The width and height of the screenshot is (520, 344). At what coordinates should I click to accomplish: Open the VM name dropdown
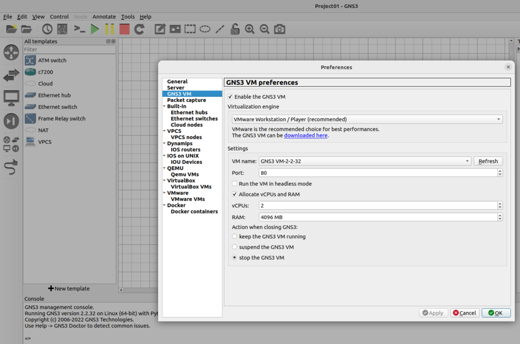365,161
